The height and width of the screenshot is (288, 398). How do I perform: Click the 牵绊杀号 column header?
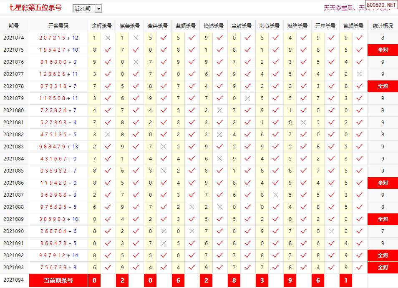(x=158, y=25)
